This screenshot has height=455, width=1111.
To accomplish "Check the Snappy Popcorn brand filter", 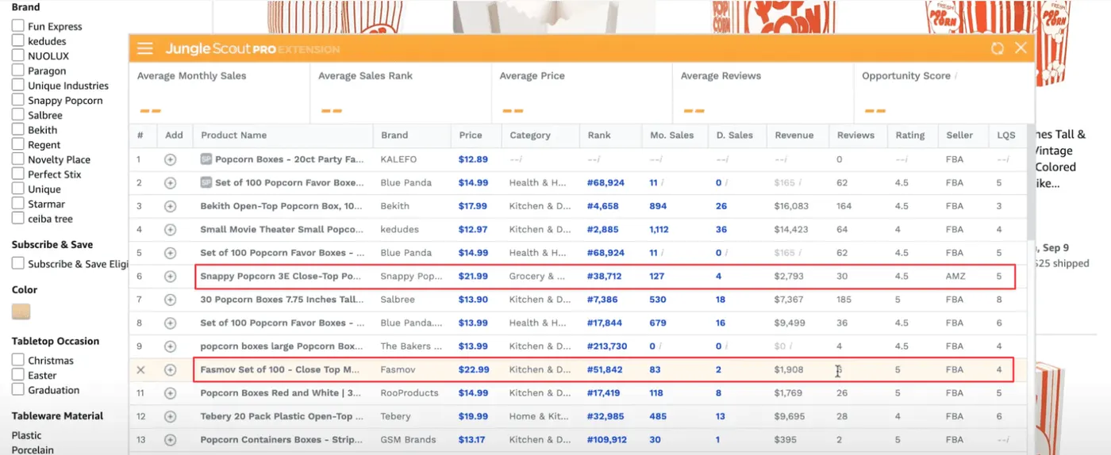I will tap(17, 100).
